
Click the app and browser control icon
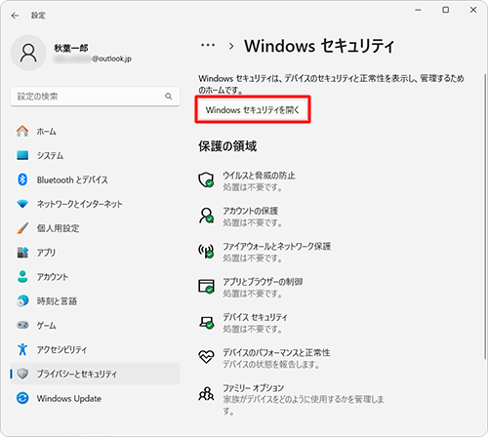(206, 286)
